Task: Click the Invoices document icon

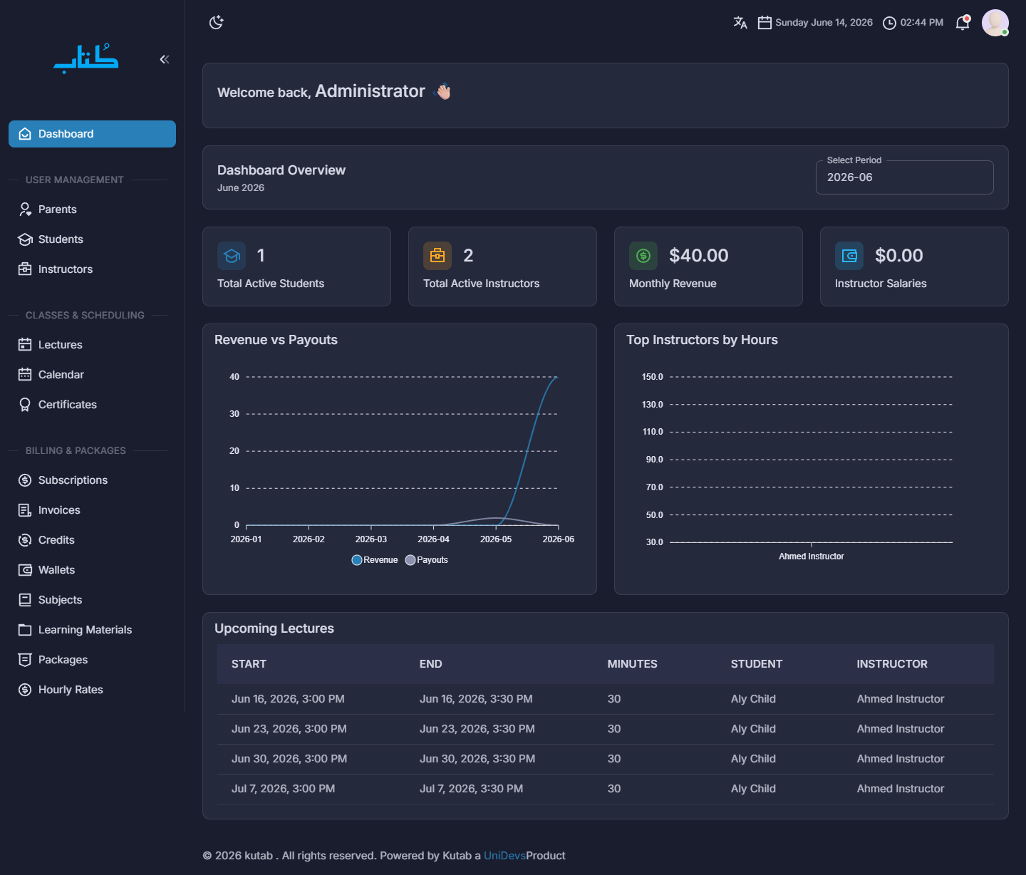Action: pos(25,510)
